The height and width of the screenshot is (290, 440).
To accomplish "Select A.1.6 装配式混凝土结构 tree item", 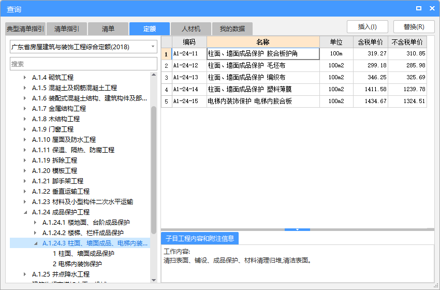I will click(90, 98).
